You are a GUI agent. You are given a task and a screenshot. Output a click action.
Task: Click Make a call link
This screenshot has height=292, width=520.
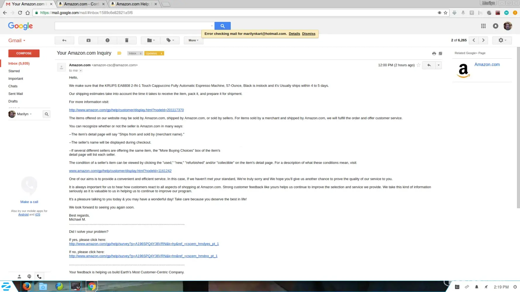[x=29, y=202]
